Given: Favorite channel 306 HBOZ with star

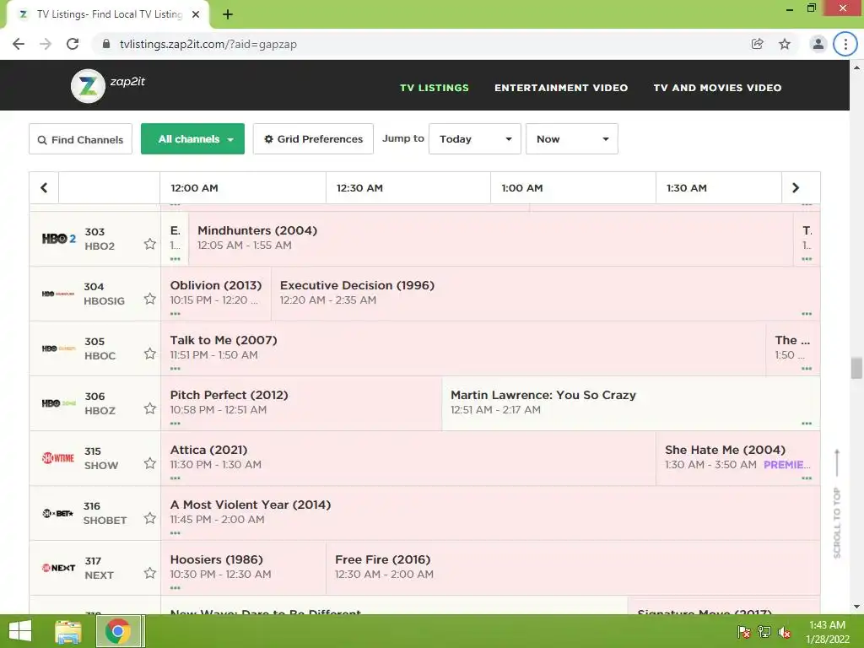Looking at the screenshot, I should coord(150,408).
